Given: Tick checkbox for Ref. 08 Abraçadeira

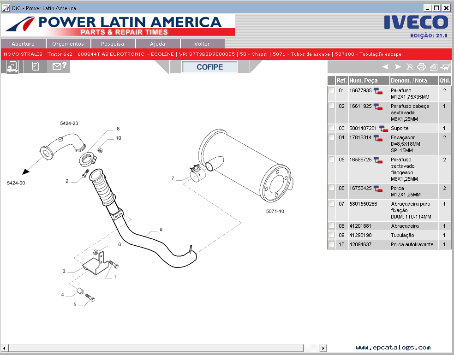Looking at the screenshot, I should click(x=332, y=225).
